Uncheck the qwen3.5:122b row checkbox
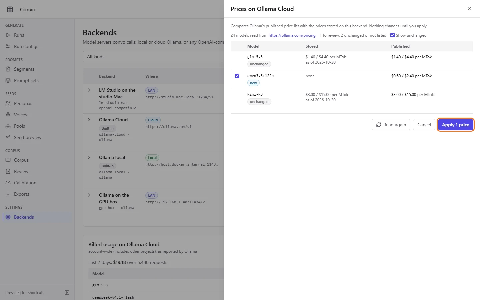 237,76
